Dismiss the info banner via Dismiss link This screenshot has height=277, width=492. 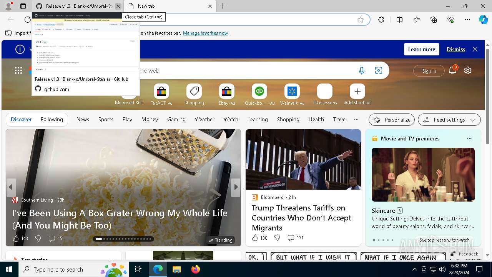[x=456, y=49]
